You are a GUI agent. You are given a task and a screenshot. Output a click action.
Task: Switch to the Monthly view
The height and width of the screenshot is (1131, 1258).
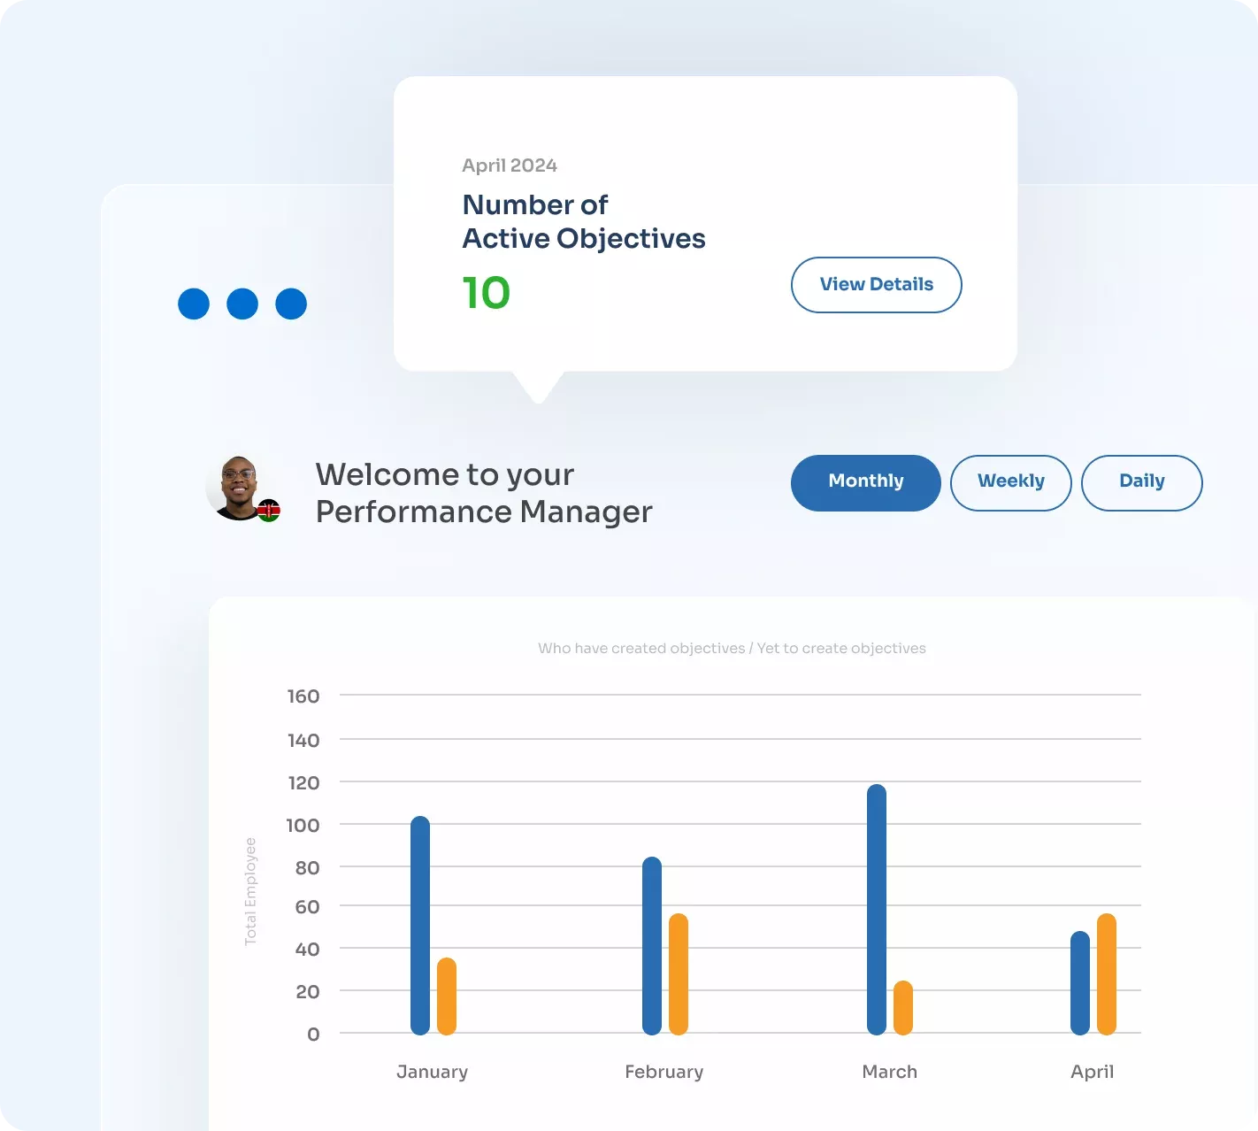pos(865,482)
